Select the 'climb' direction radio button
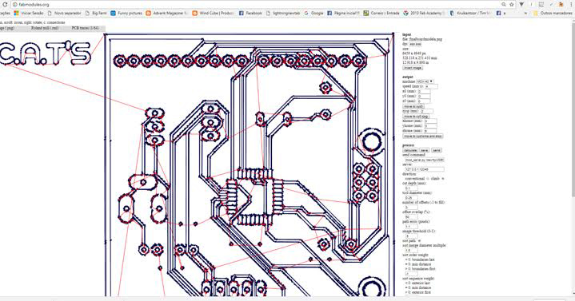 pos(442,179)
